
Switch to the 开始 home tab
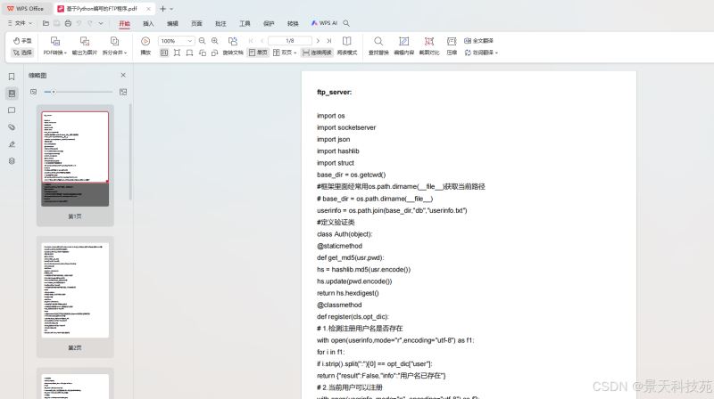click(x=124, y=24)
